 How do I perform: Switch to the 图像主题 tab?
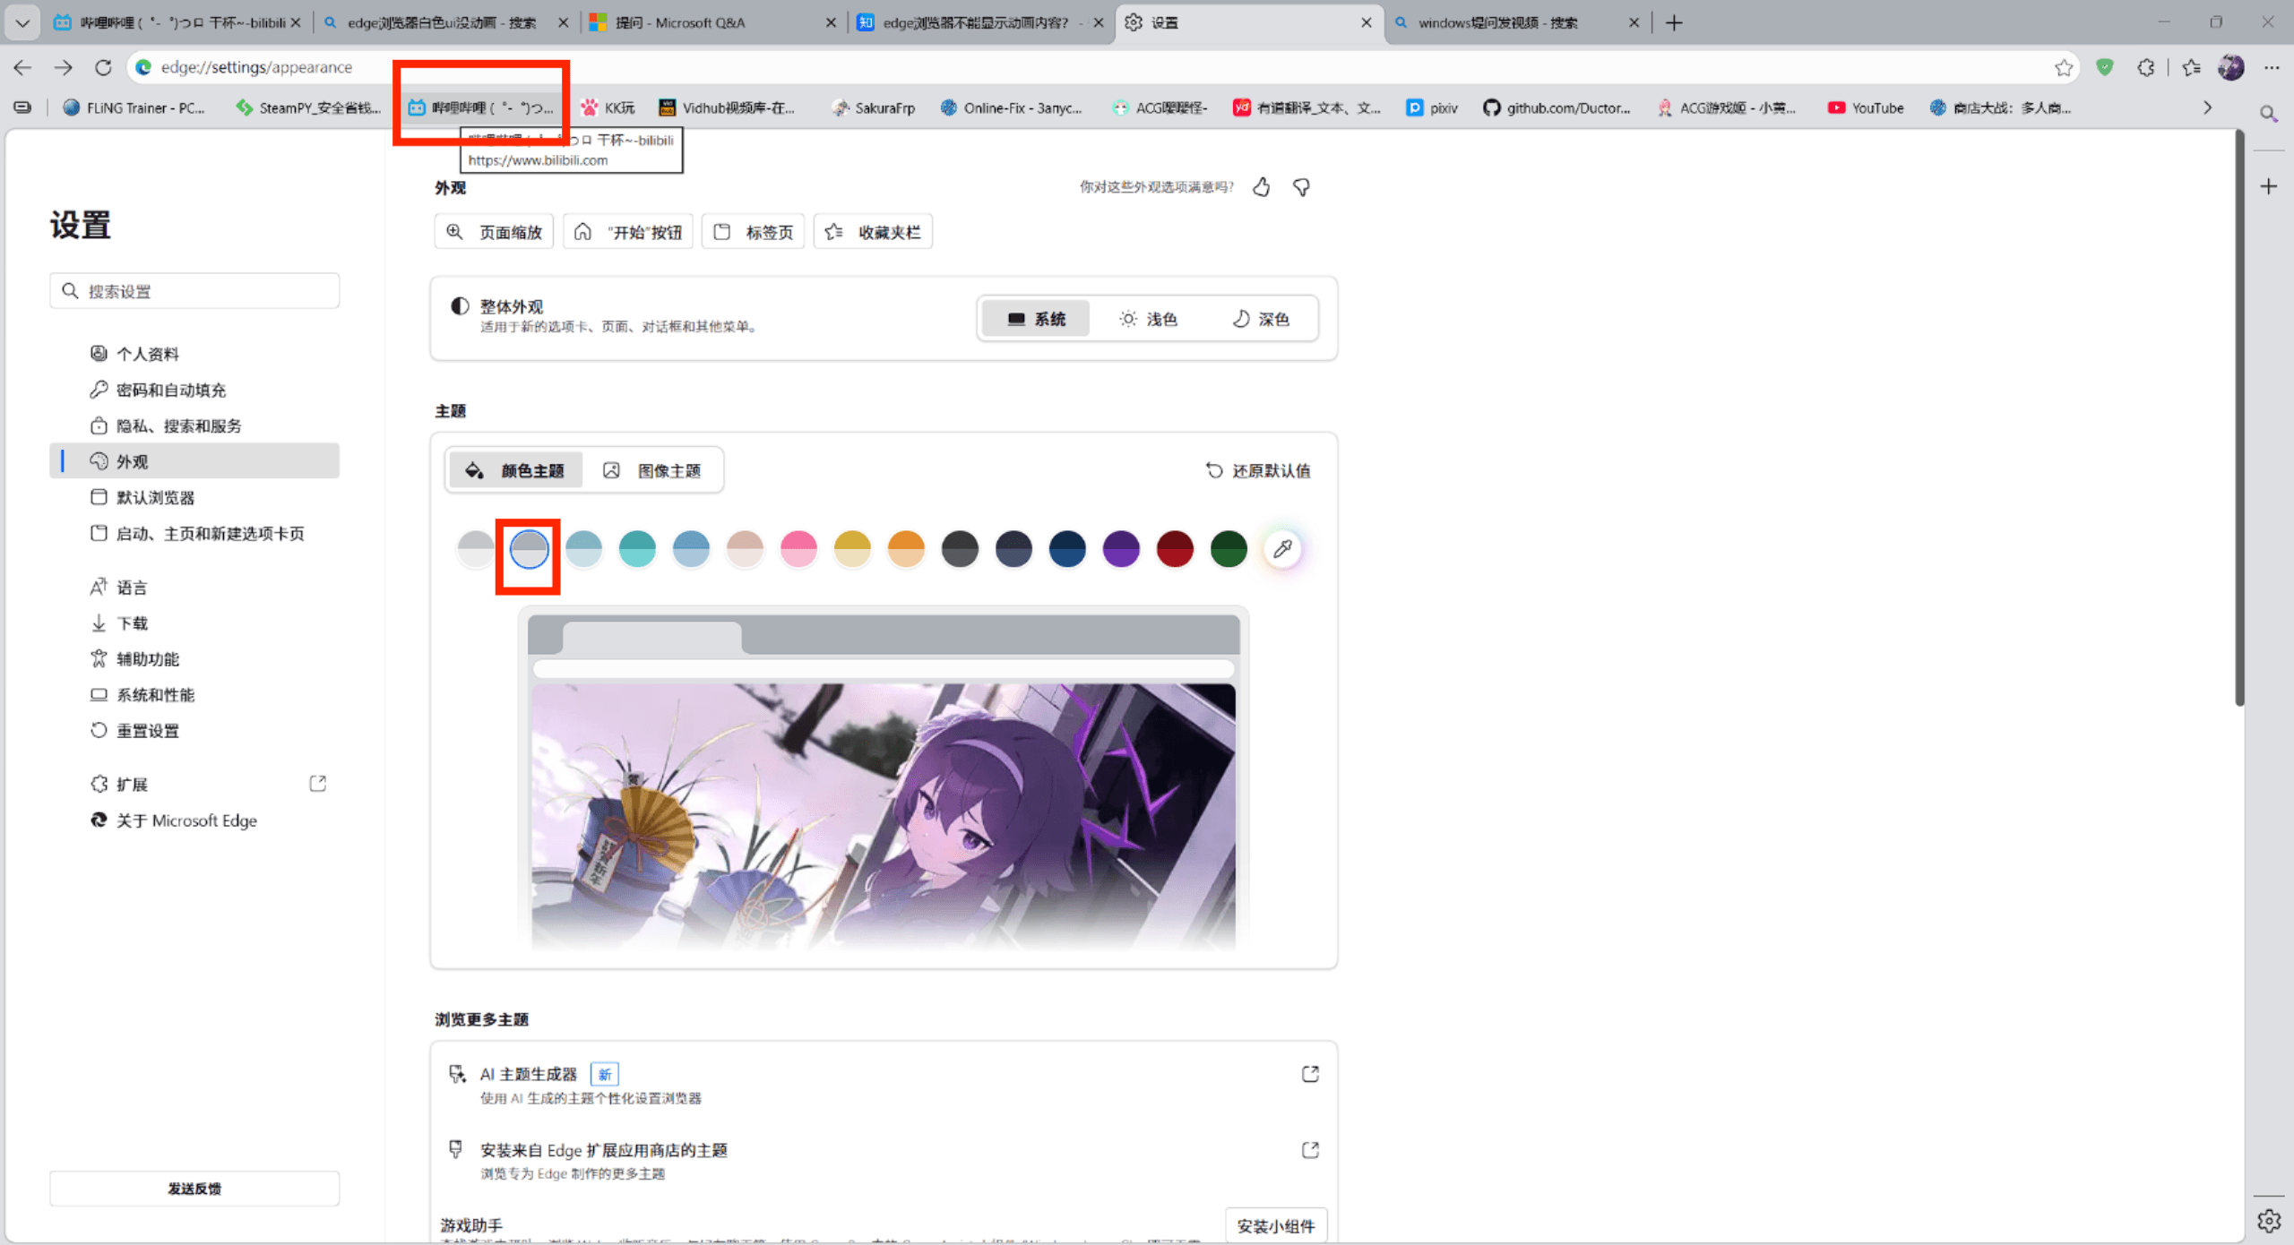pyautogui.click(x=653, y=471)
